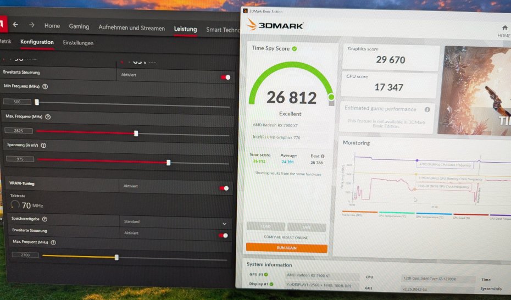Click the Graphics score 29 670

[391, 59]
